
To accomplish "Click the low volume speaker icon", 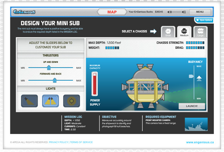I will (168, 12).
